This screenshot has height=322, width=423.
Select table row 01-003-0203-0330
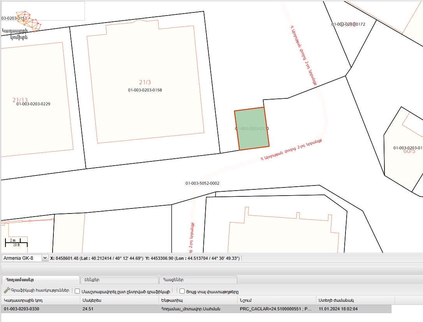tap(40, 309)
